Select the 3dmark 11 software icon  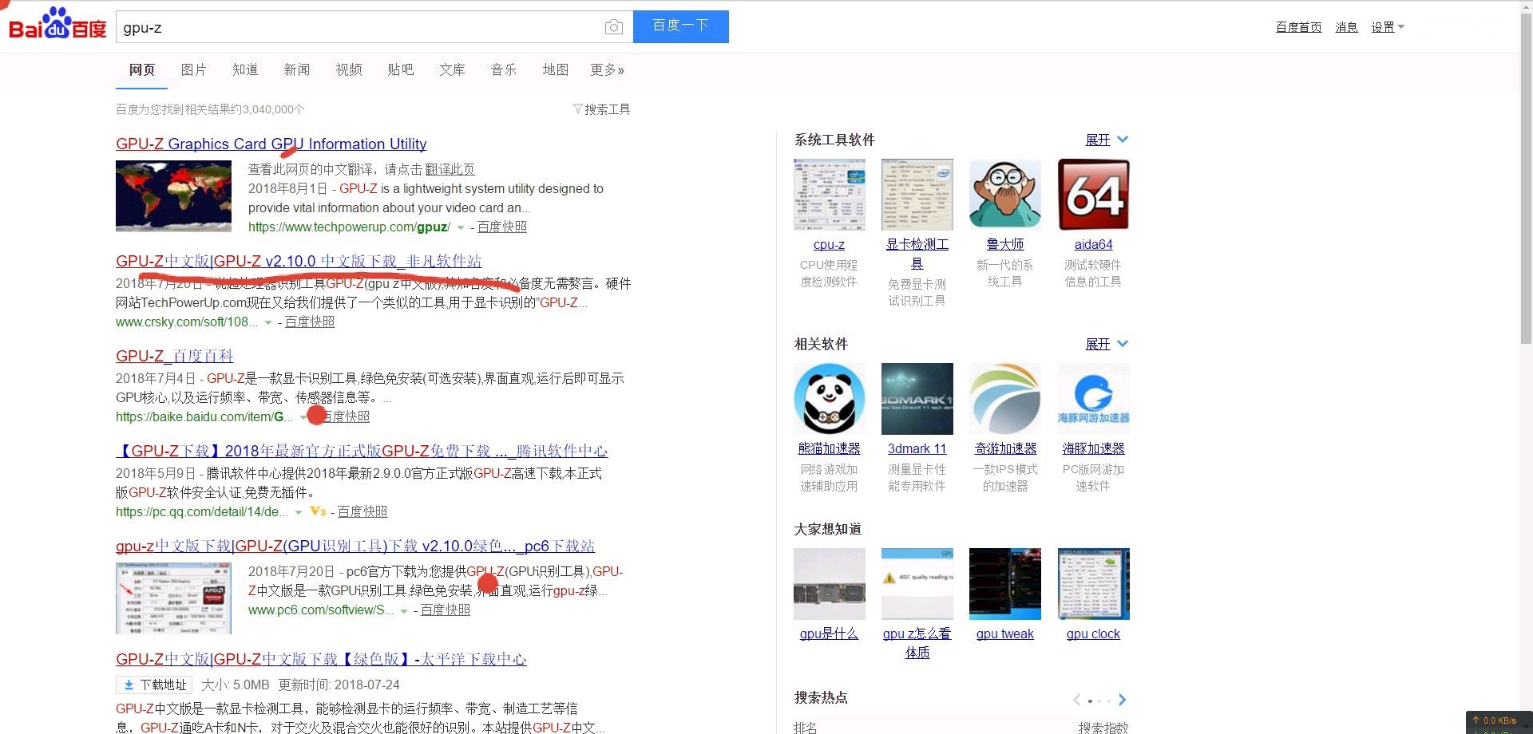coord(917,399)
